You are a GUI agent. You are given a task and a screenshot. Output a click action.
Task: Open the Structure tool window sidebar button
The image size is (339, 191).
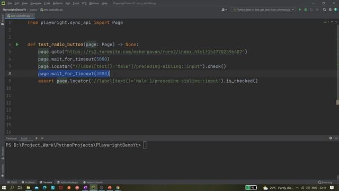[x=2, y=153]
